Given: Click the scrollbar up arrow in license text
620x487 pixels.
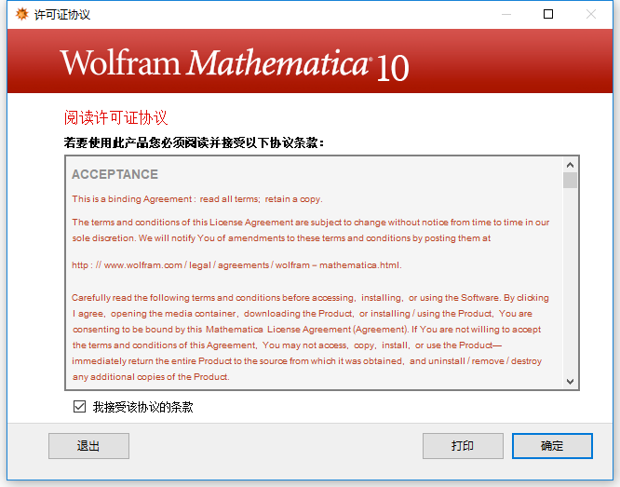Looking at the screenshot, I should 570,165.
